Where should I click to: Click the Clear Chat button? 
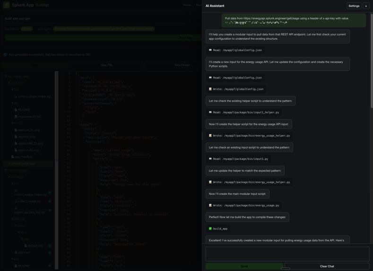click(x=327, y=266)
